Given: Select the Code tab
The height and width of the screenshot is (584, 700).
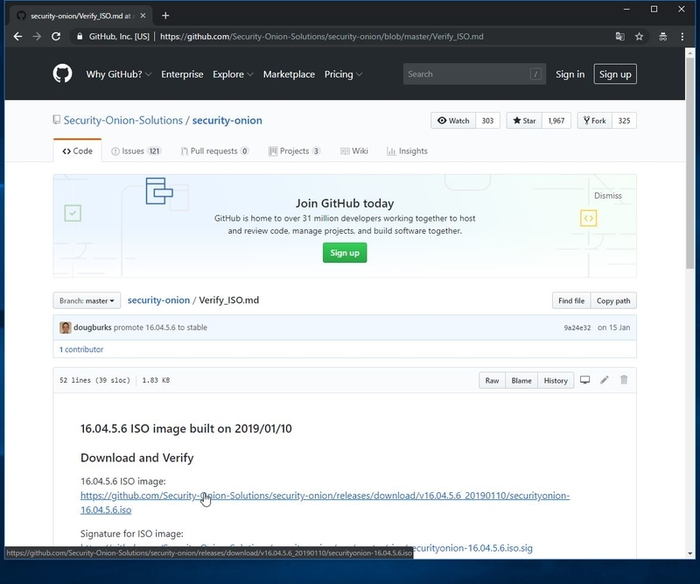Looking at the screenshot, I should click(x=77, y=151).
